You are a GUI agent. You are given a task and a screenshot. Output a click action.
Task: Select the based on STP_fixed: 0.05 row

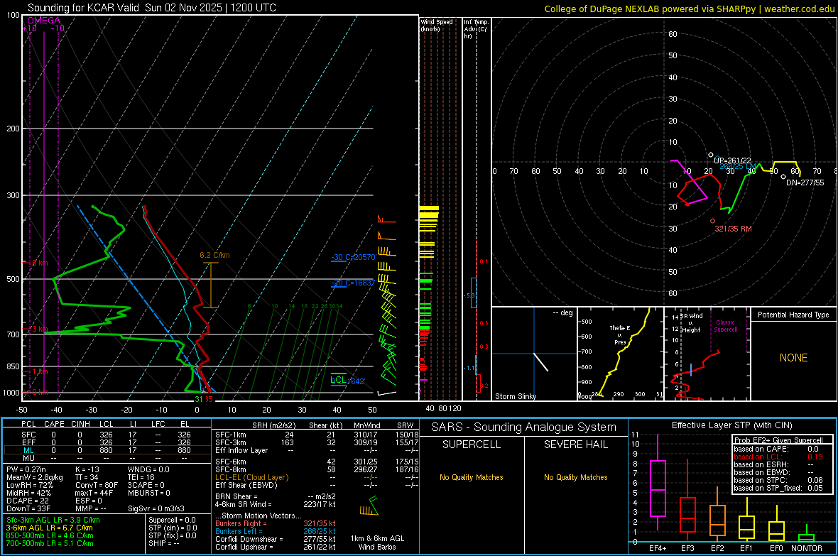click(778, 488)
